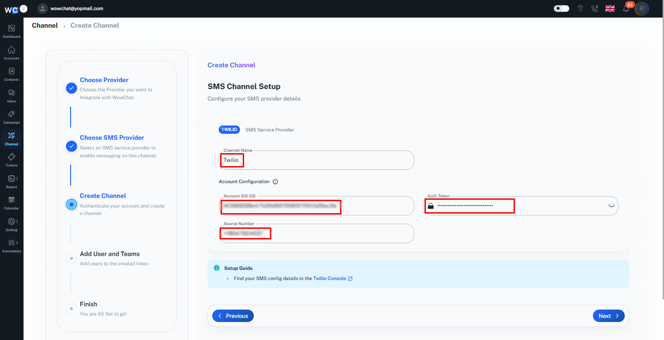This screenshot has width=664, height=340.
Task: Select the Finish step
Action: [89, 304]
